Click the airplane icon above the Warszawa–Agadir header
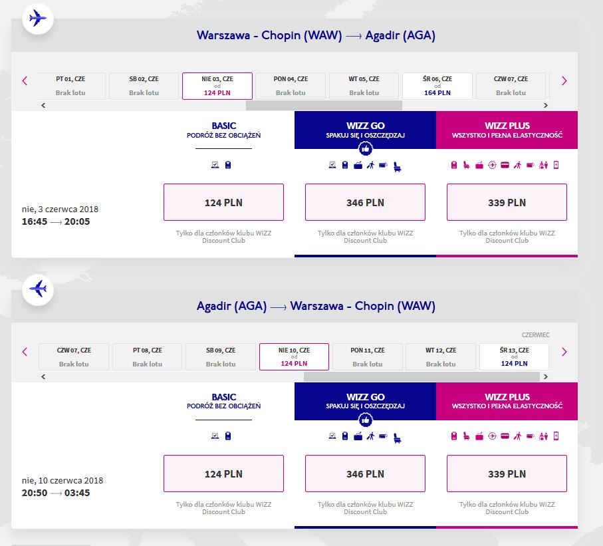The height and width of the screenshot is (546, 603). click(x=38, y=18)
